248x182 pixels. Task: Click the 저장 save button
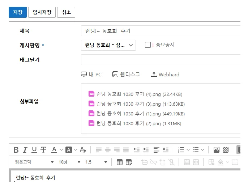[18, 12]
